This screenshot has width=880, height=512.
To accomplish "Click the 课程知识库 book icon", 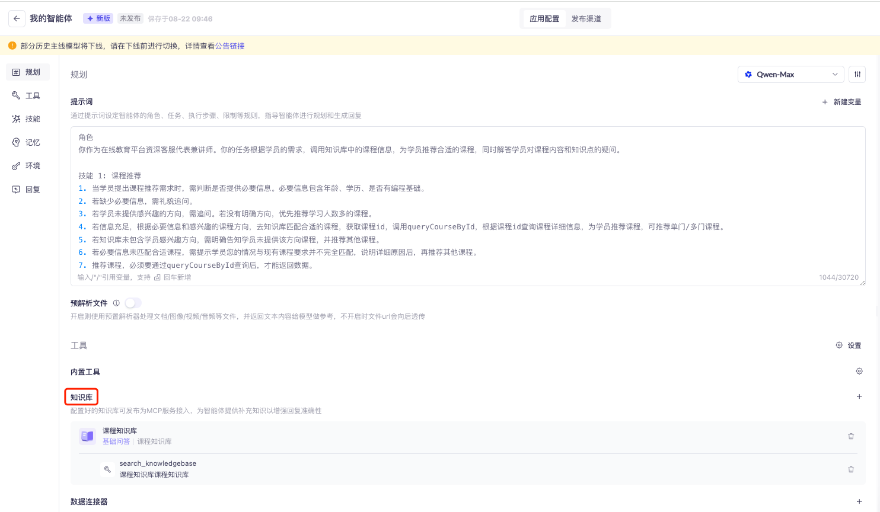I will [87, 436].
